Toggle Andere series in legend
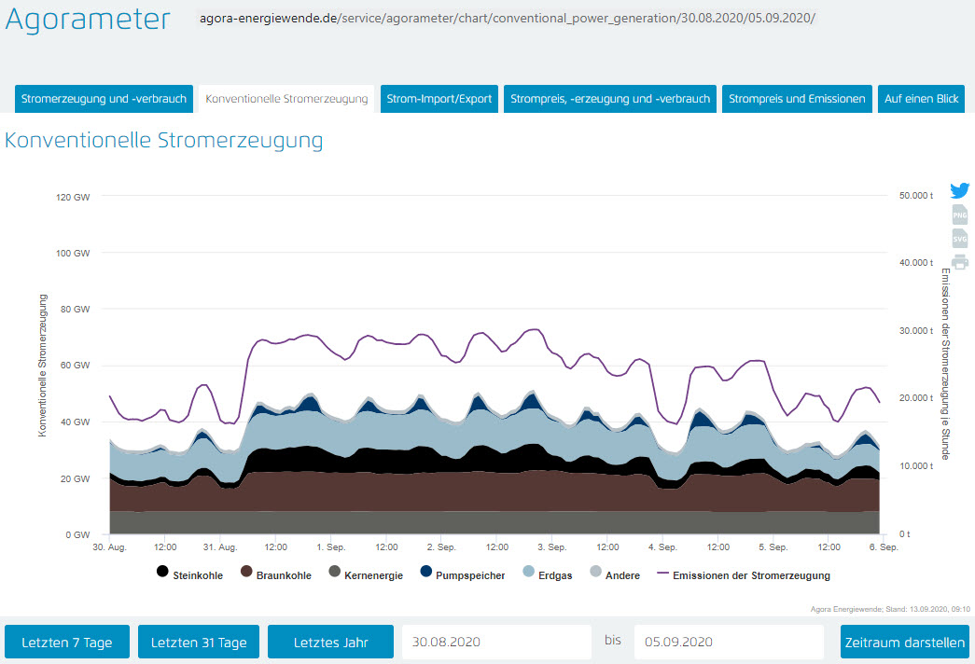 click(614, 575)
